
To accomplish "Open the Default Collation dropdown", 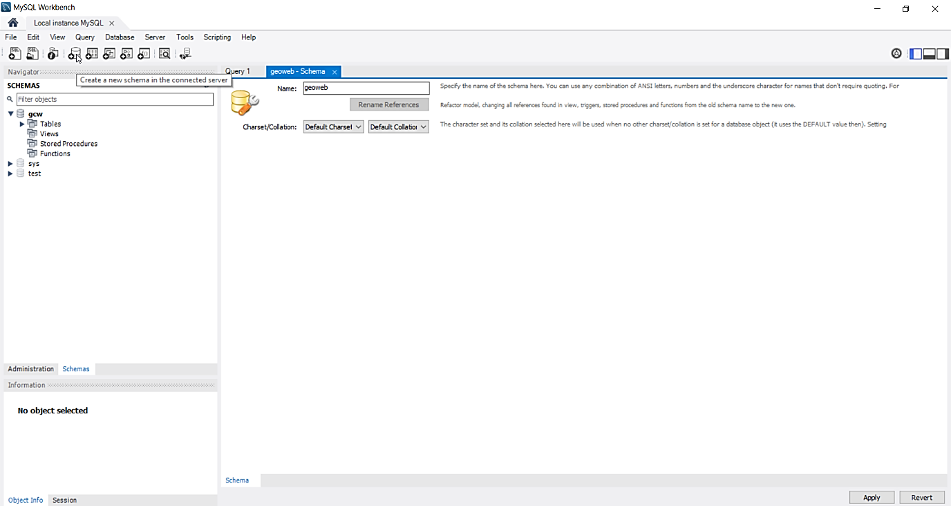I will [x=399, y=127].
